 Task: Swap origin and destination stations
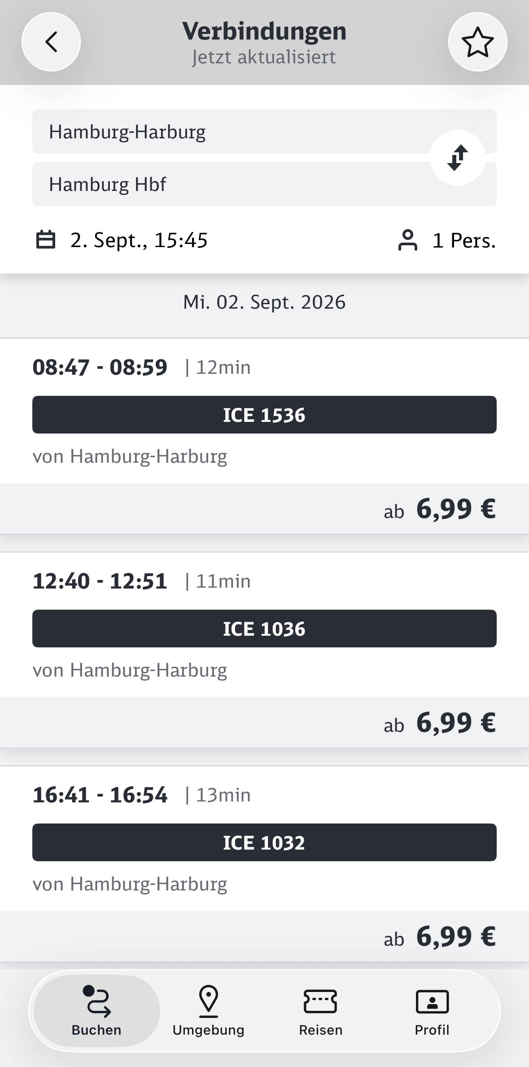pyautogui.click(x=458, y=158)
